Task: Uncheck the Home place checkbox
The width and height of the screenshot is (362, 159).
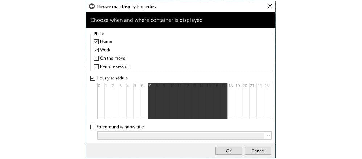Action: 96,41
